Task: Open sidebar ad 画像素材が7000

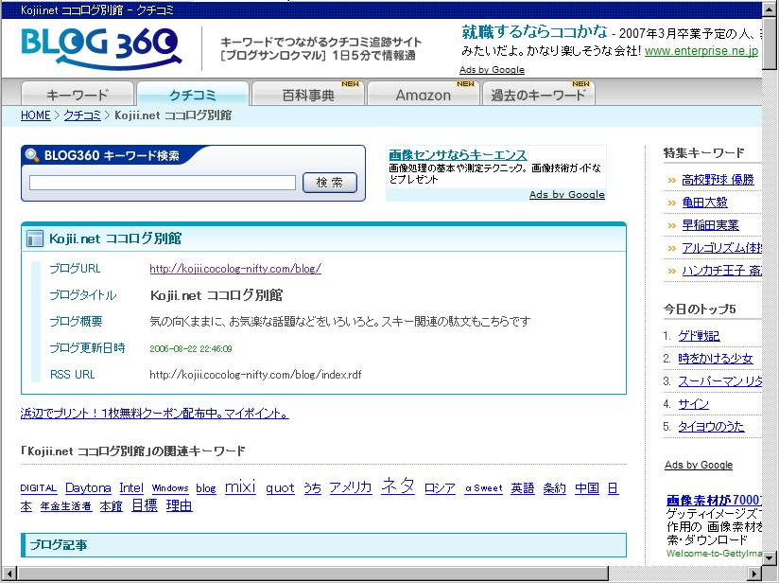Action: (714, 500)
